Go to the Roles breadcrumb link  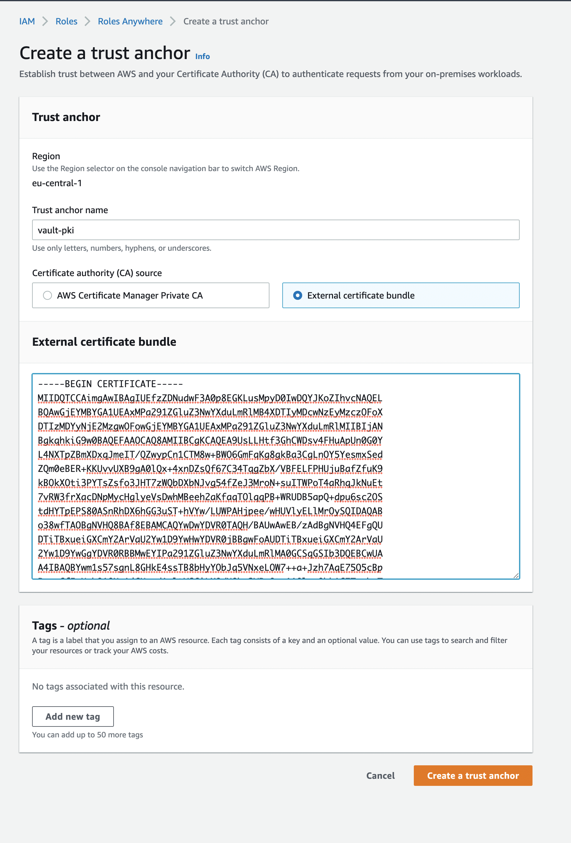(66, 22)
